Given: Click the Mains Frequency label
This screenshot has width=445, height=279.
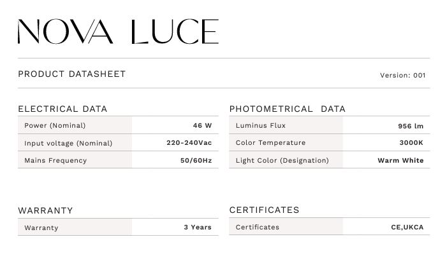Looking at the screenshot, I should (x=55, y=160).
